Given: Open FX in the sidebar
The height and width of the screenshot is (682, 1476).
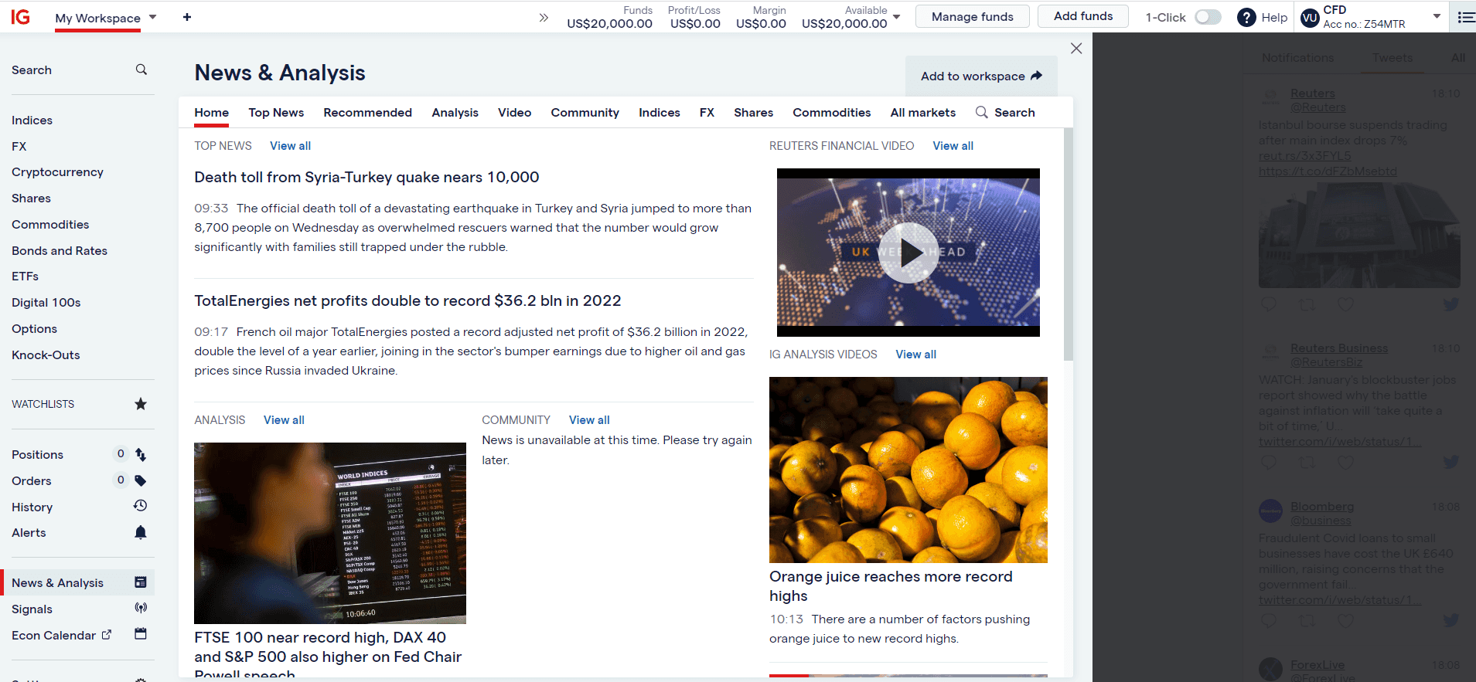Looking at the screenshot, I should [19, 147].
